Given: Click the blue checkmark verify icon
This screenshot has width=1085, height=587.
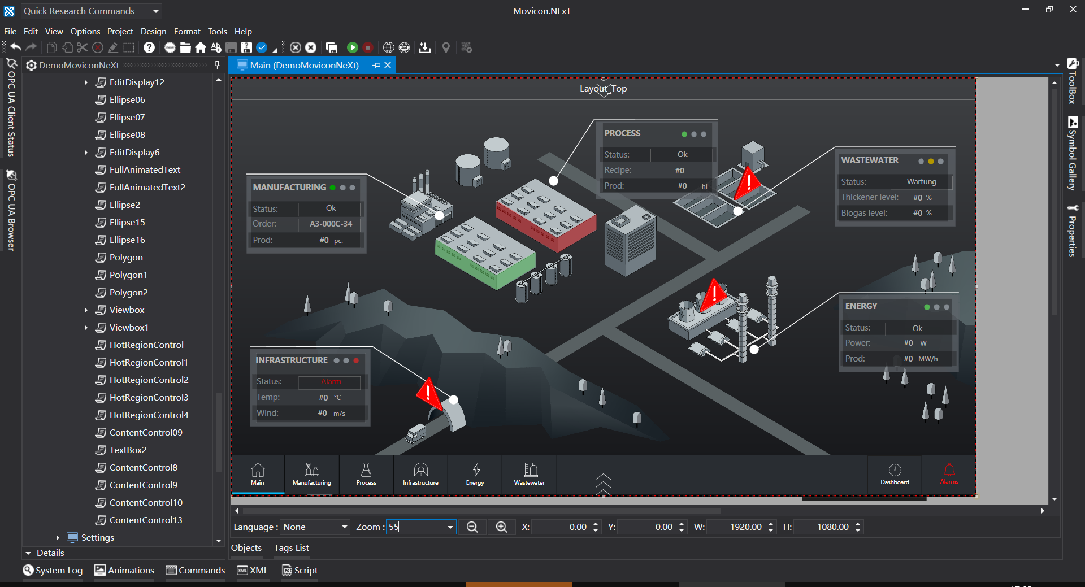Looking at the screenshot, I should click(262, 47).
